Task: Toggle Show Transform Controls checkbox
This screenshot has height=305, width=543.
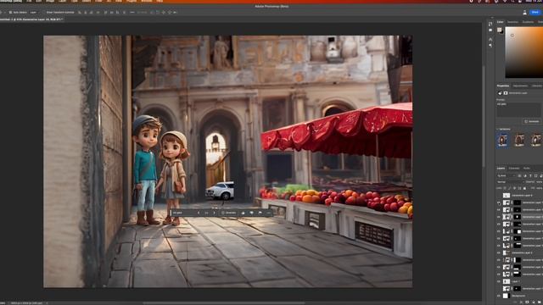Action: click(44, 12)
